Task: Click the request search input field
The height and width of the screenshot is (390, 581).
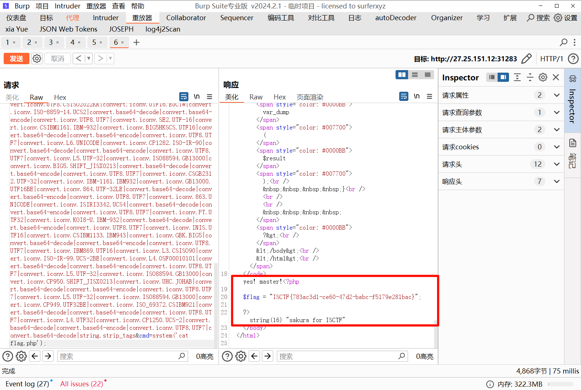Action: coord(123,356)
